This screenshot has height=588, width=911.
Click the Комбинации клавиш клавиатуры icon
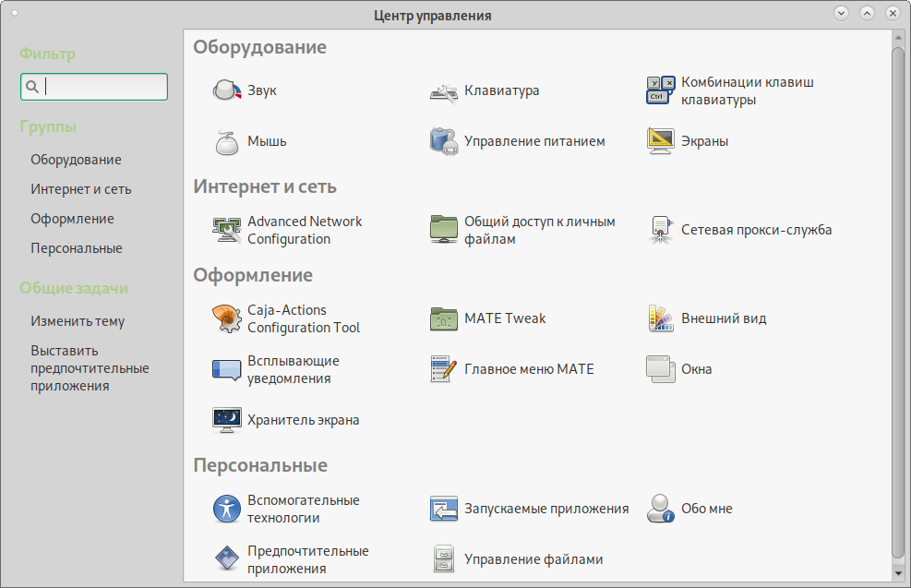pyautogui.click(x=661, y=90)
